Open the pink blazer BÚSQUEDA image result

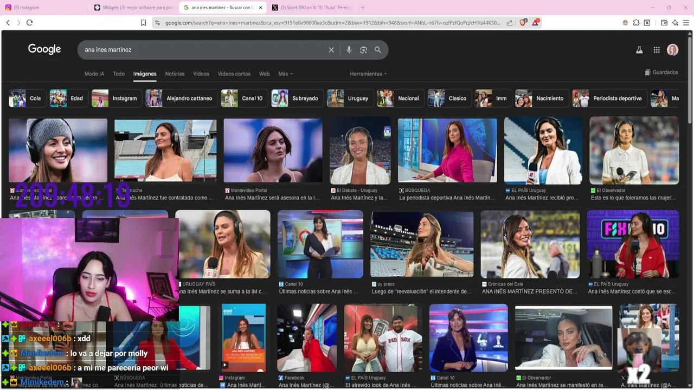tap(447, 151)
